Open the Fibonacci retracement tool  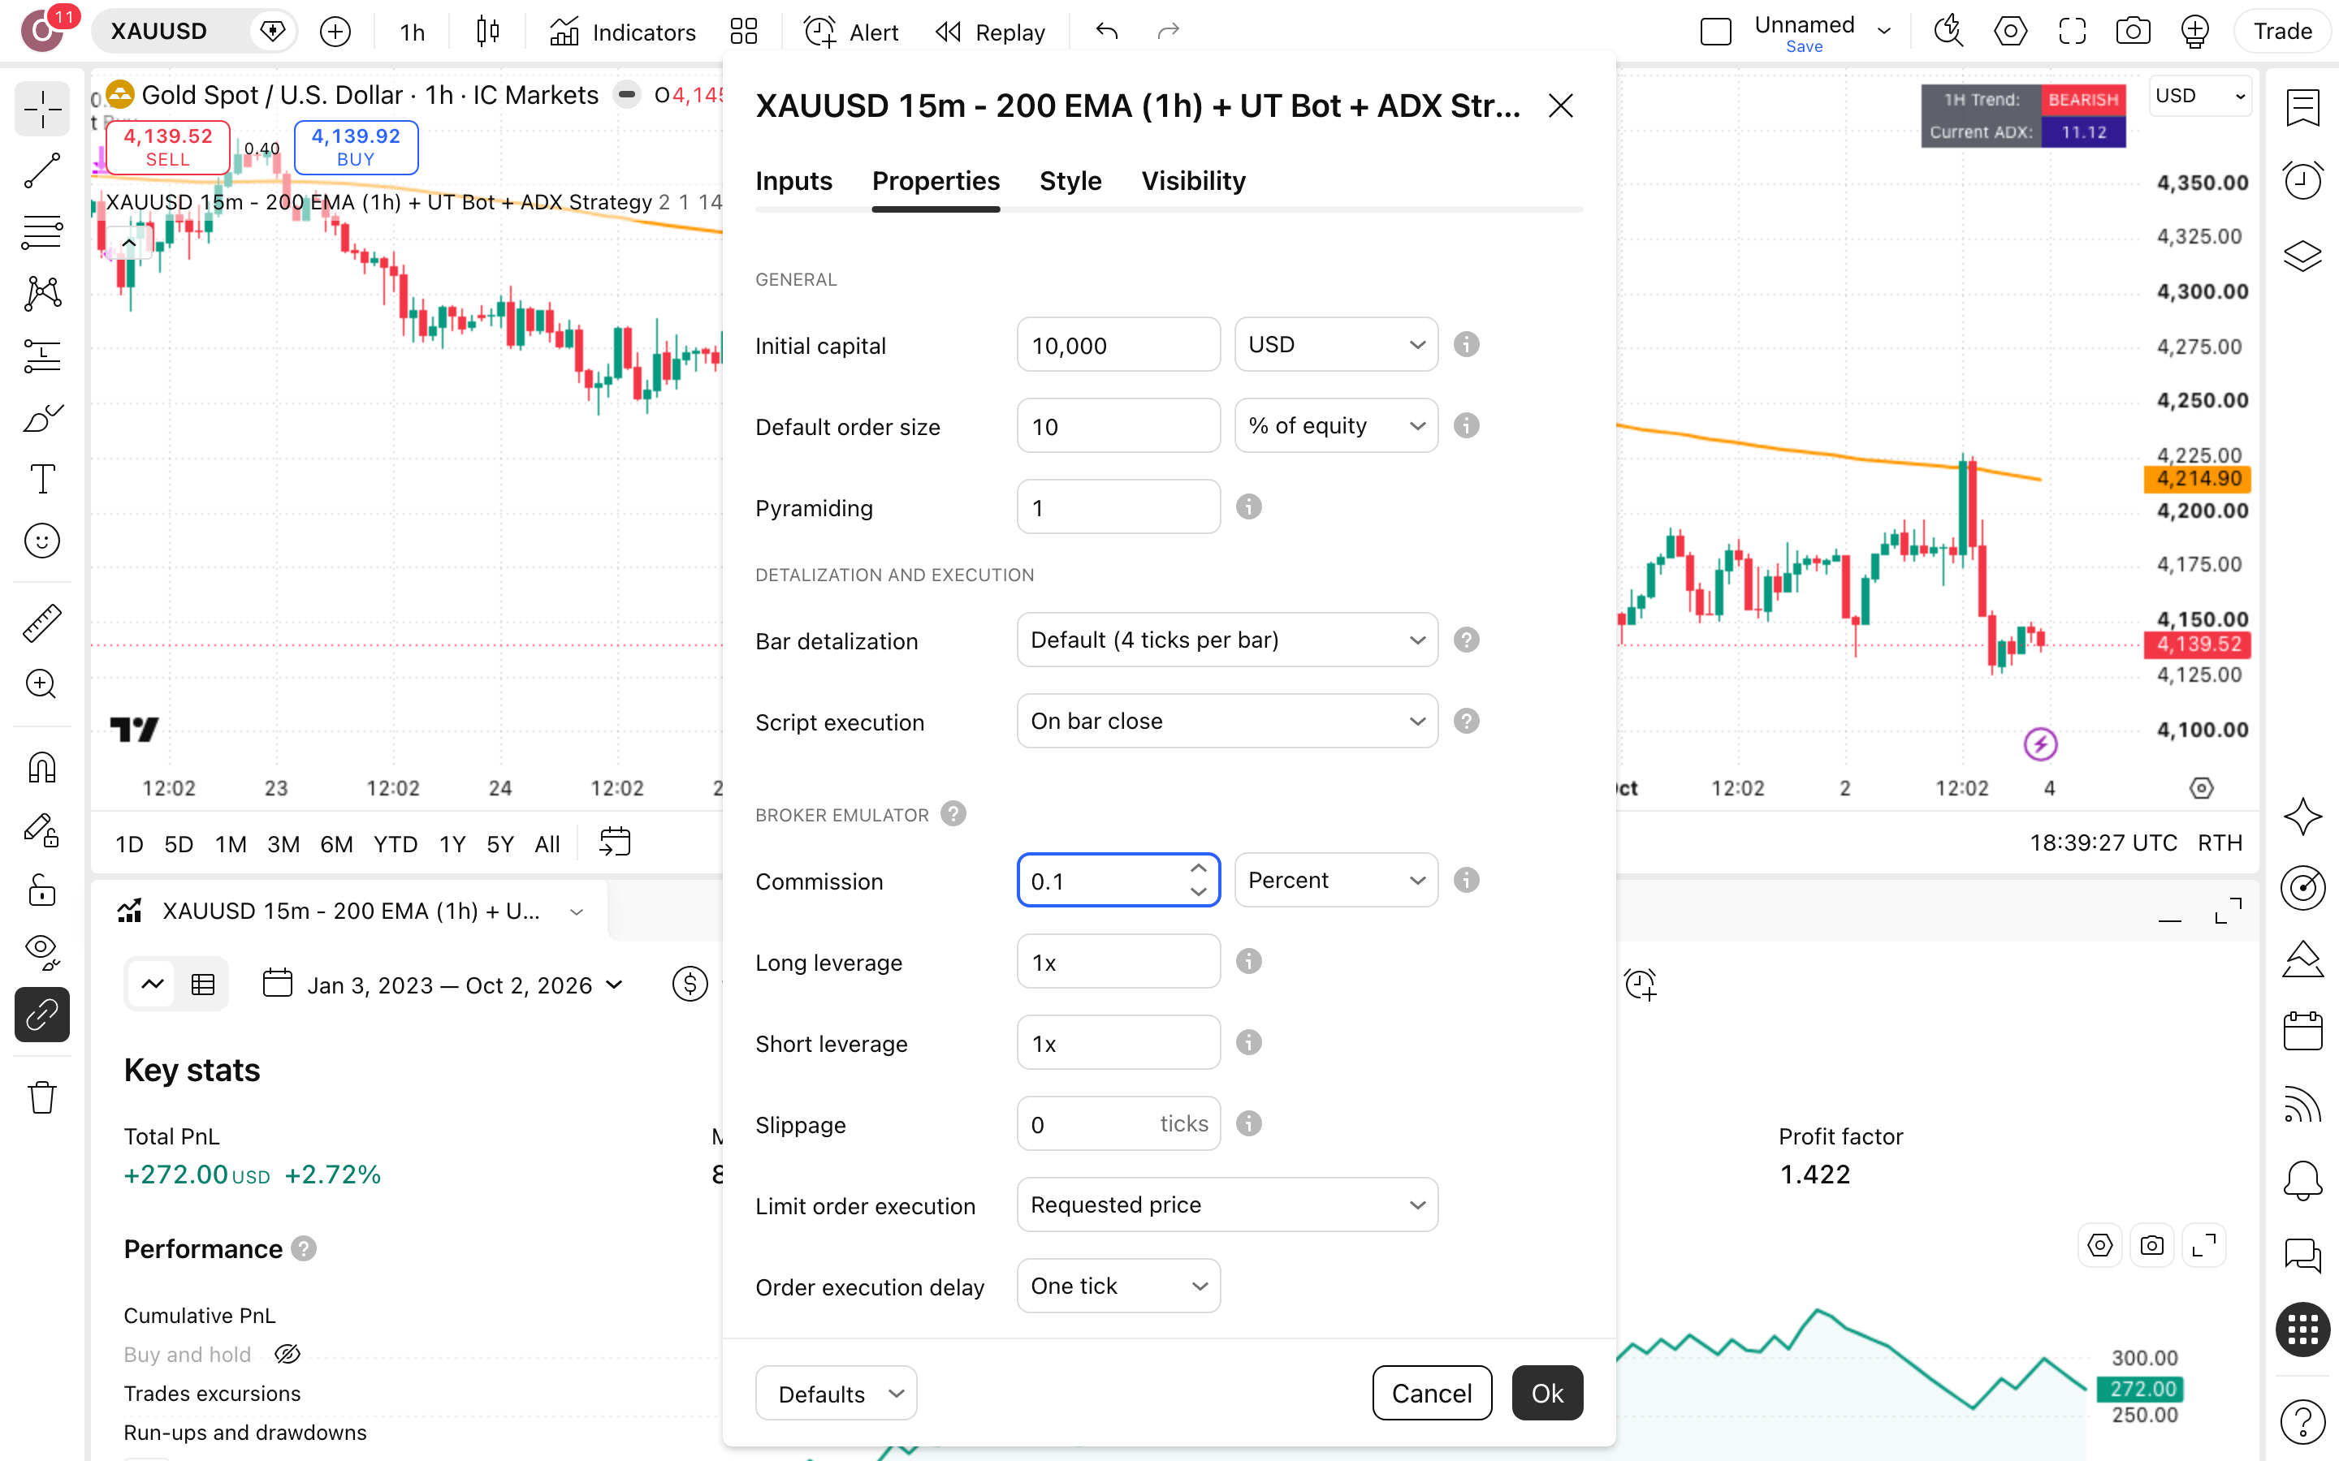click(41, 233)
